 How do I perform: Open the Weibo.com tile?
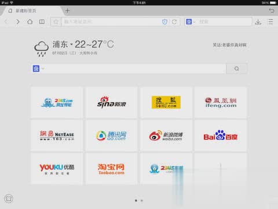point(166,135)
